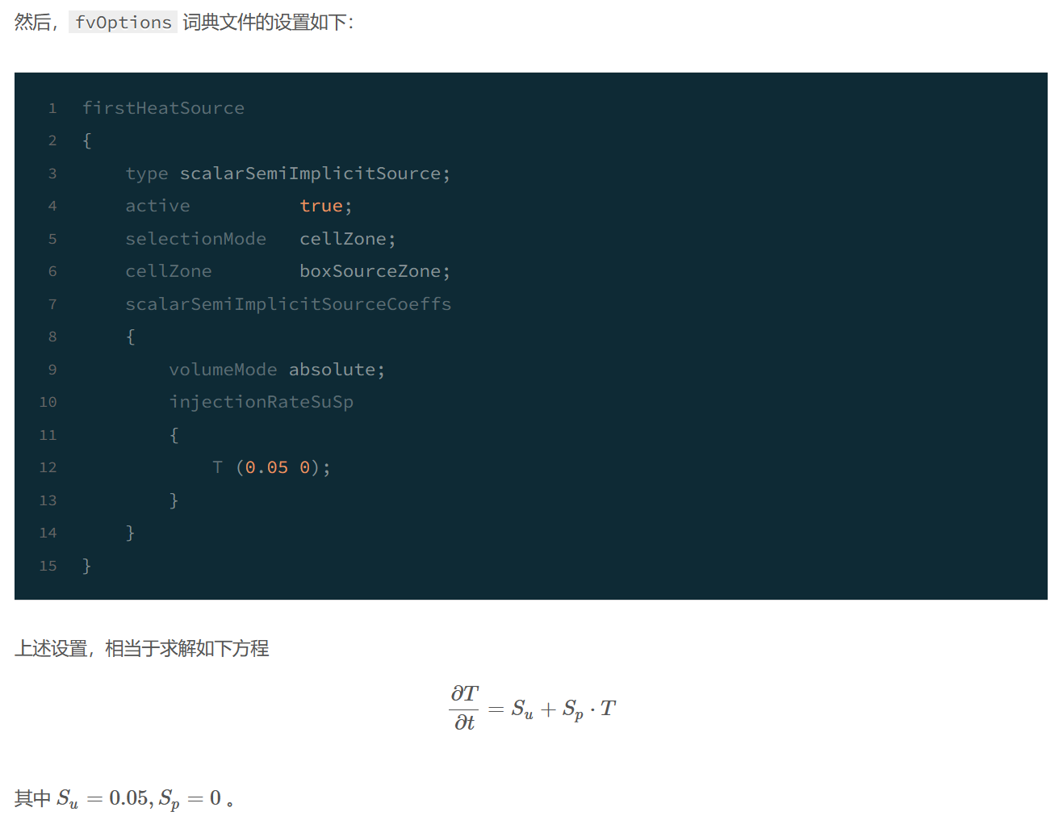1063x816 pixels.
Task: Click the selectionMode keyword
Action: (x=195, y=239)
